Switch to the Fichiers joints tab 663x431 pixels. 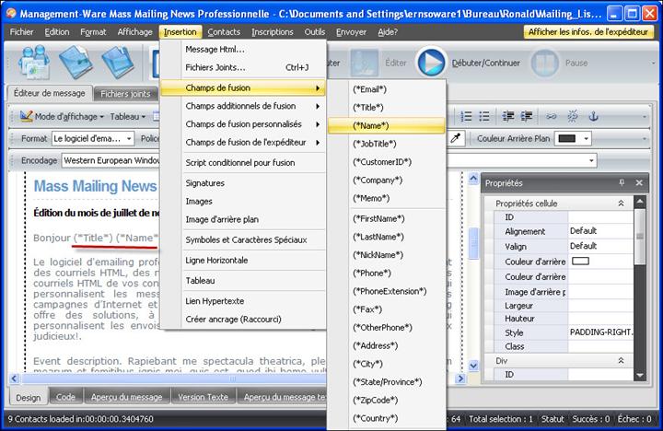125,94
